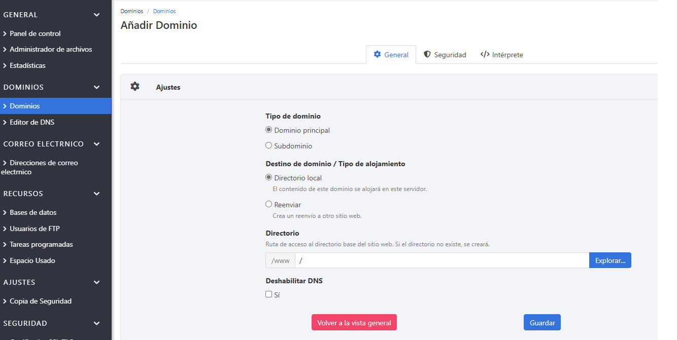Viewport: 677px width, 340px height.
Task: Open Bases de datos page
Action: (x=33, y=212)
